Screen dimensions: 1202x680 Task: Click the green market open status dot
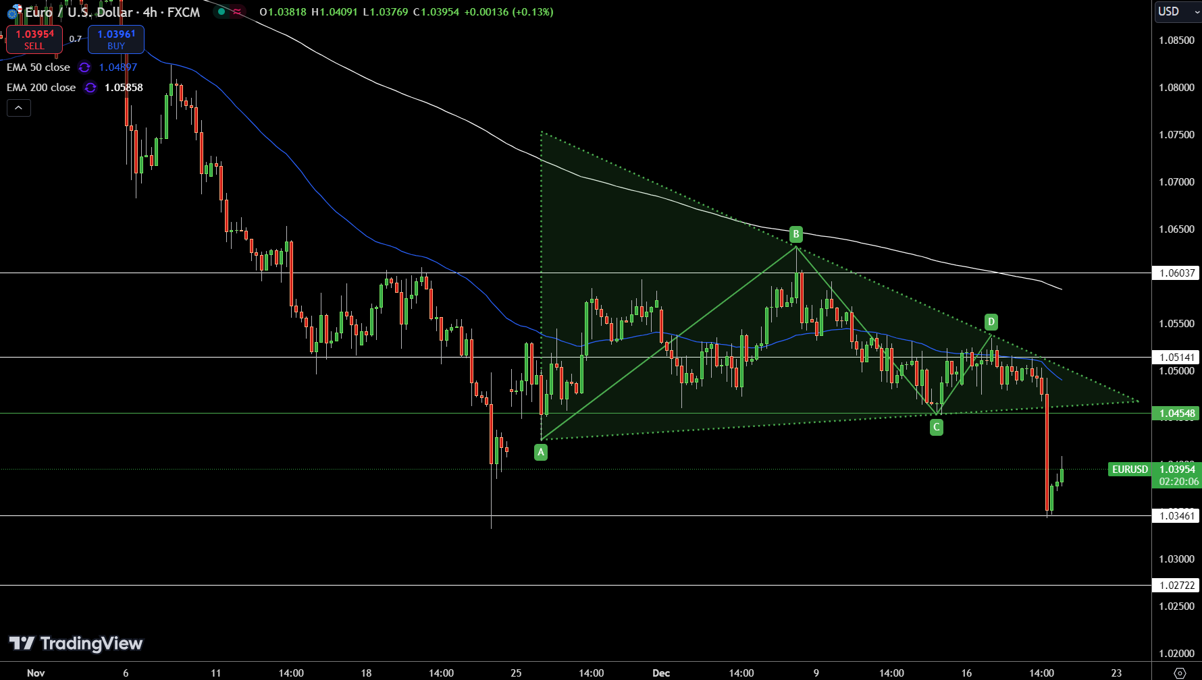[221, 11]
